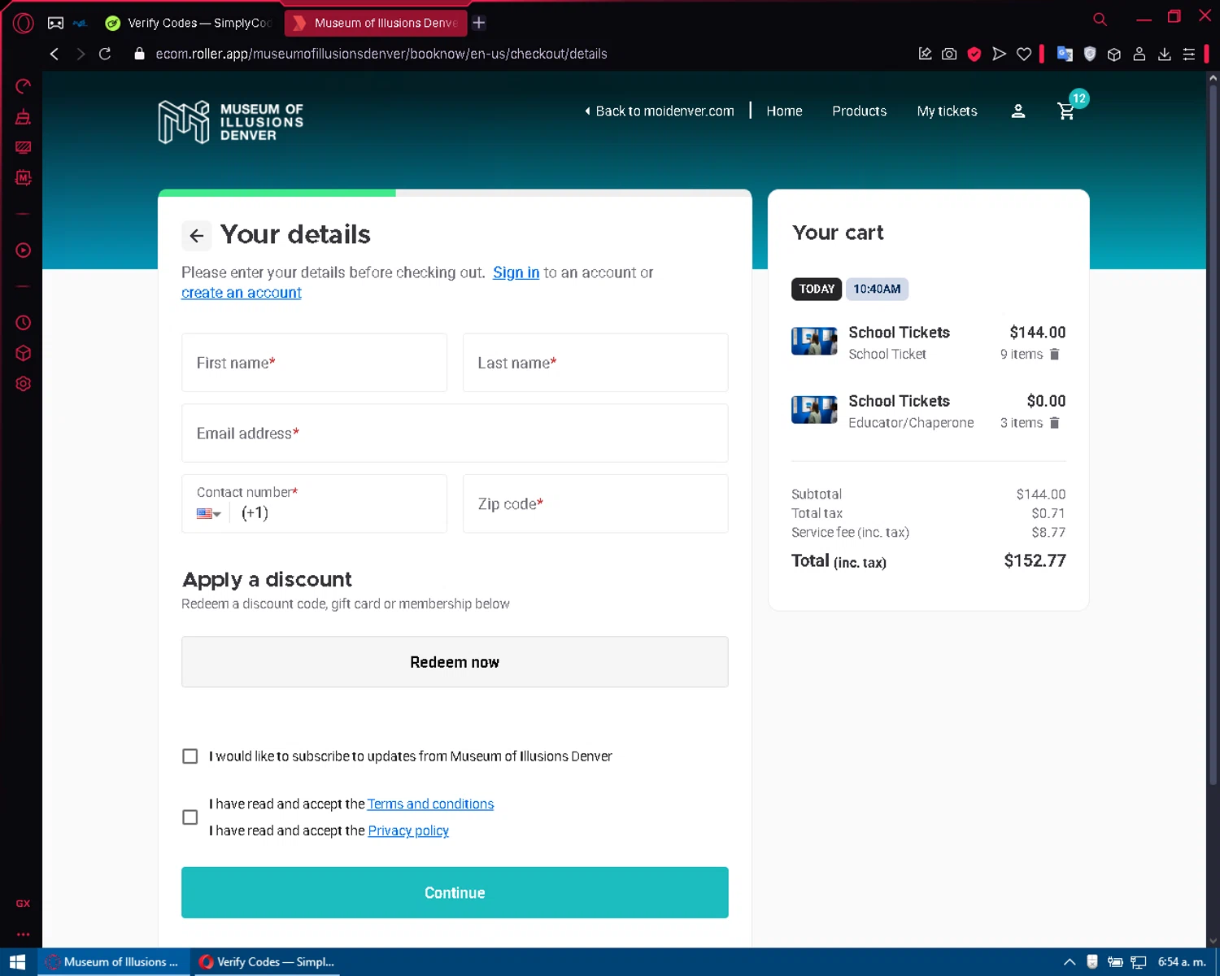Image resolution: width=1220 pixels, height=976 pixels.
Task: Open the shopping cart with 12 items
Action: 1066,111
